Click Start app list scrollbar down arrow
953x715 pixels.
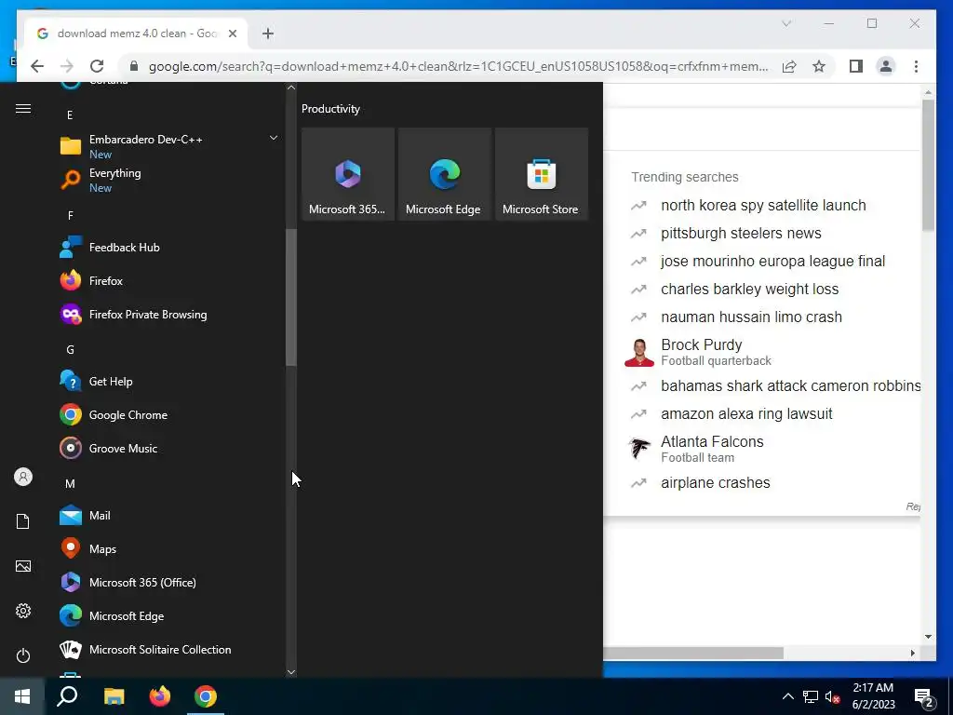pyautogui.click(x=291, y=672)
